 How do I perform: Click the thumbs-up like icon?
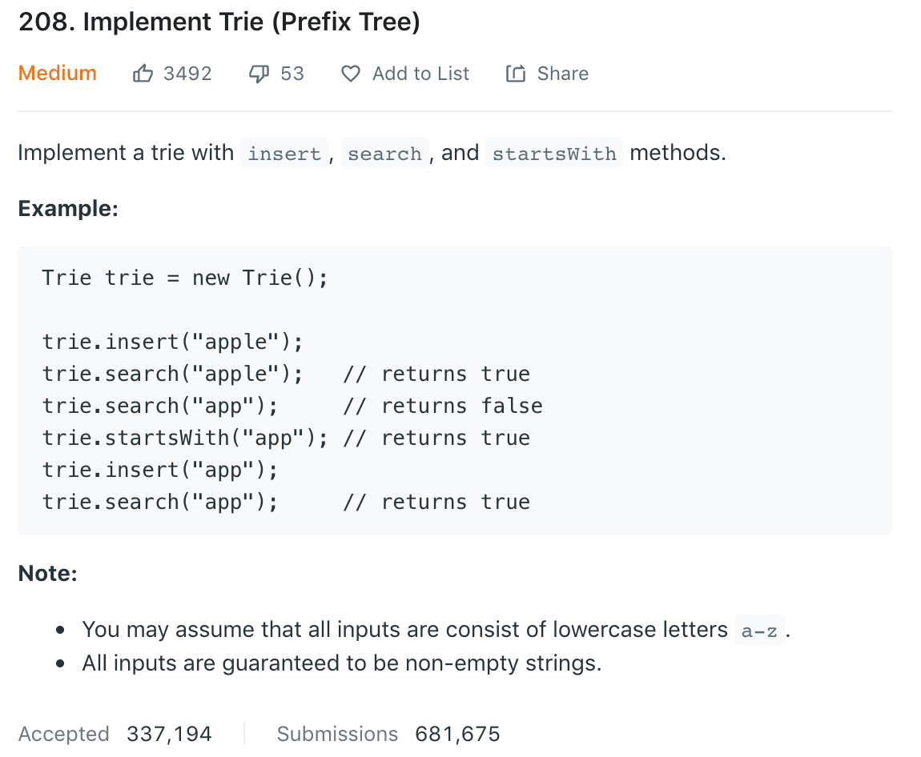pos(143,74)
